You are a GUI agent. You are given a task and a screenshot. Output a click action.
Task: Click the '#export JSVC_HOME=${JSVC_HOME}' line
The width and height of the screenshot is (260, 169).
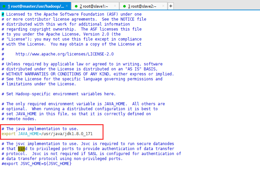tap(37, 164)
